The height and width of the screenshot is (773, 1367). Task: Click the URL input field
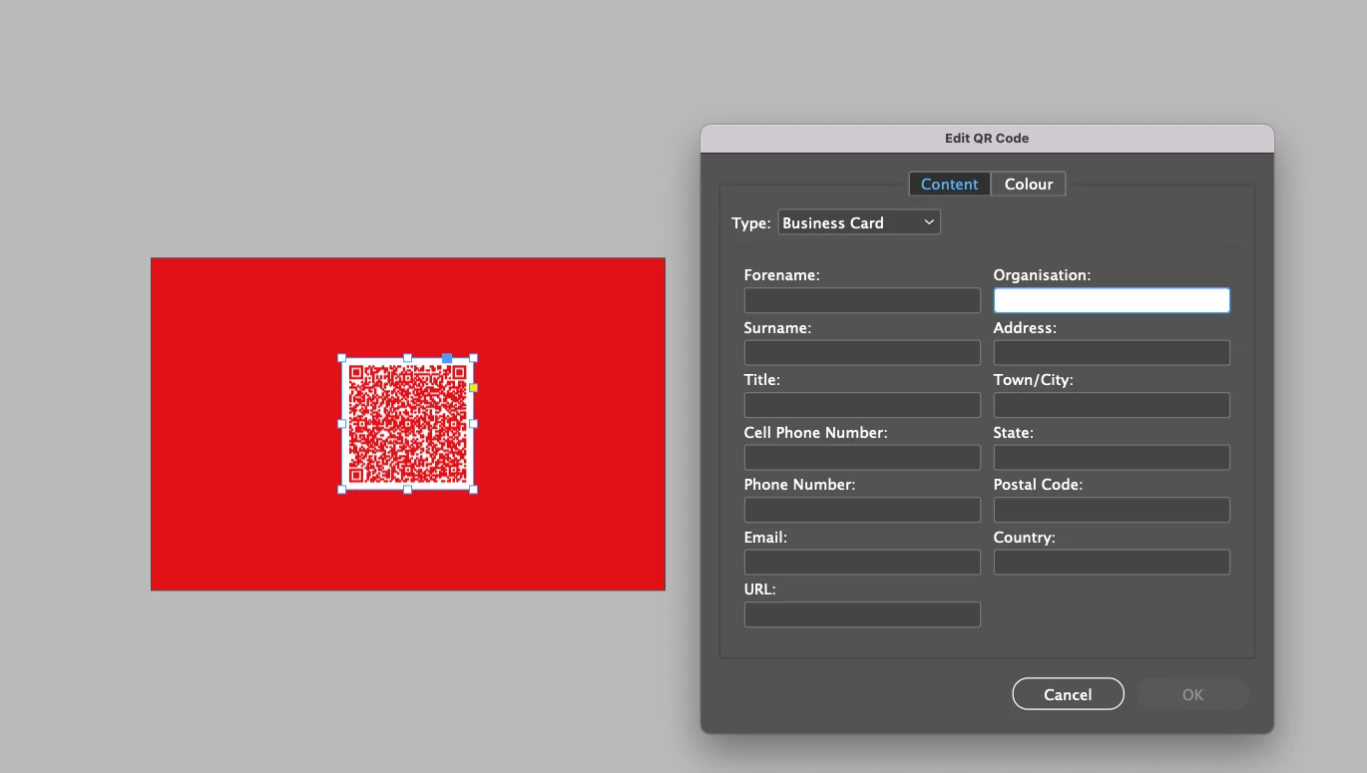862,614
